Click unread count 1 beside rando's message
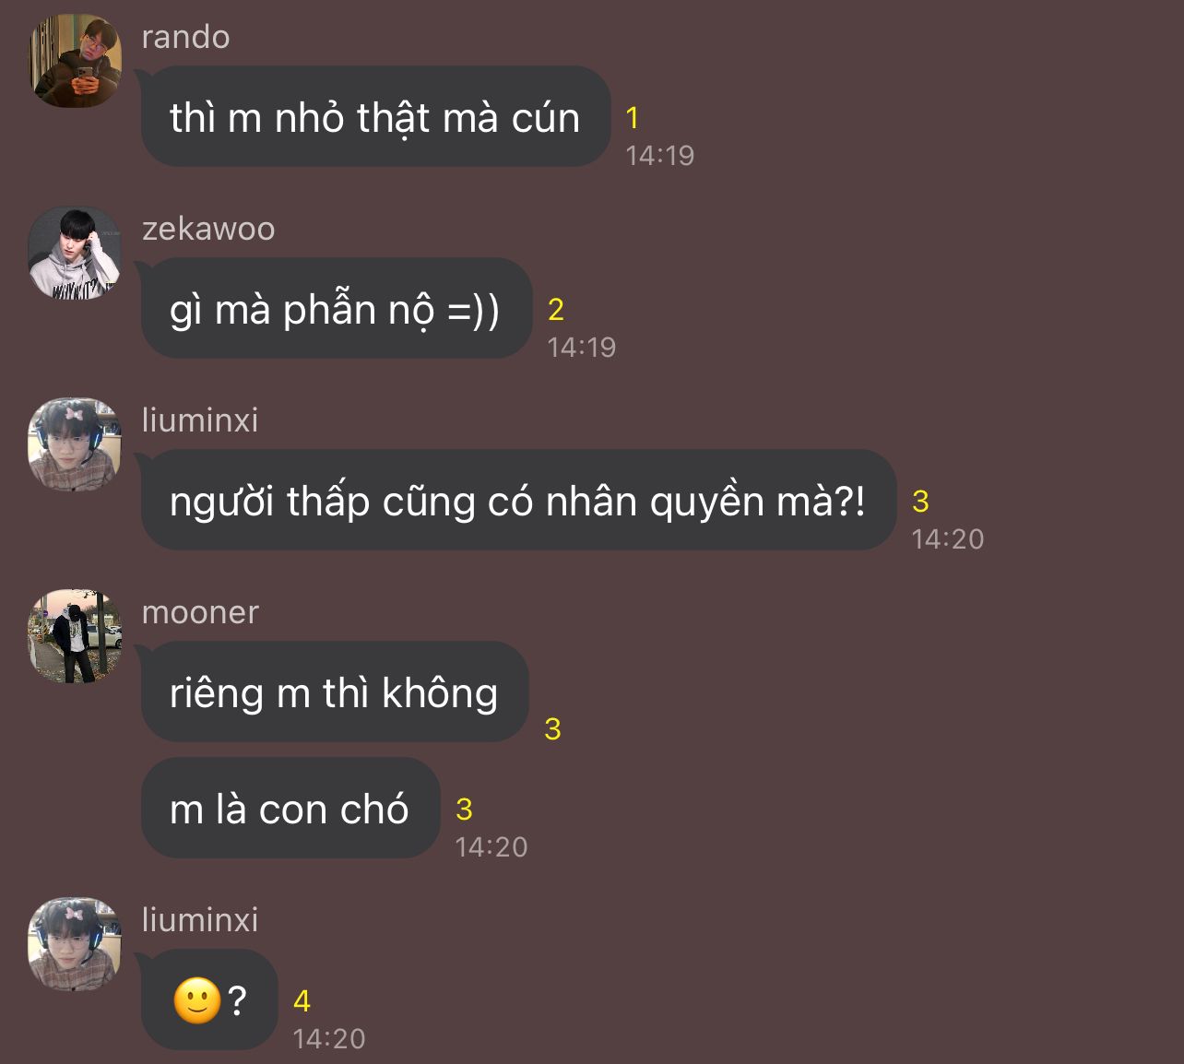 (x=633, y=118)
